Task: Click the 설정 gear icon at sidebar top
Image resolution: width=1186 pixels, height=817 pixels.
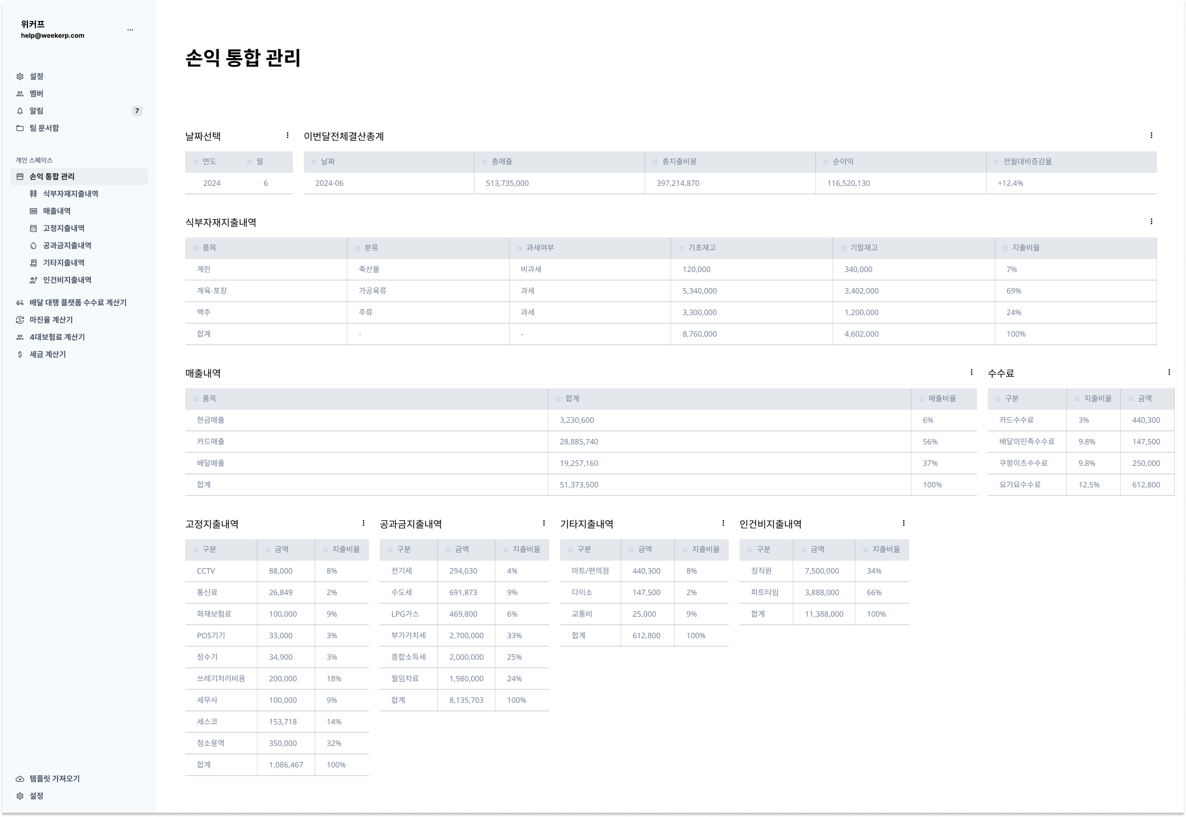Action: coord(20,76)
